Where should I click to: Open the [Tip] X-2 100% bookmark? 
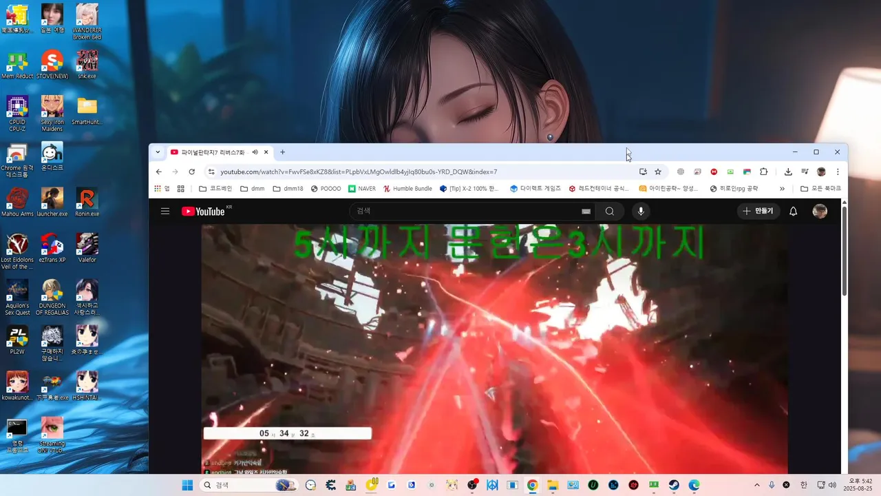click(x=469, y=188)
